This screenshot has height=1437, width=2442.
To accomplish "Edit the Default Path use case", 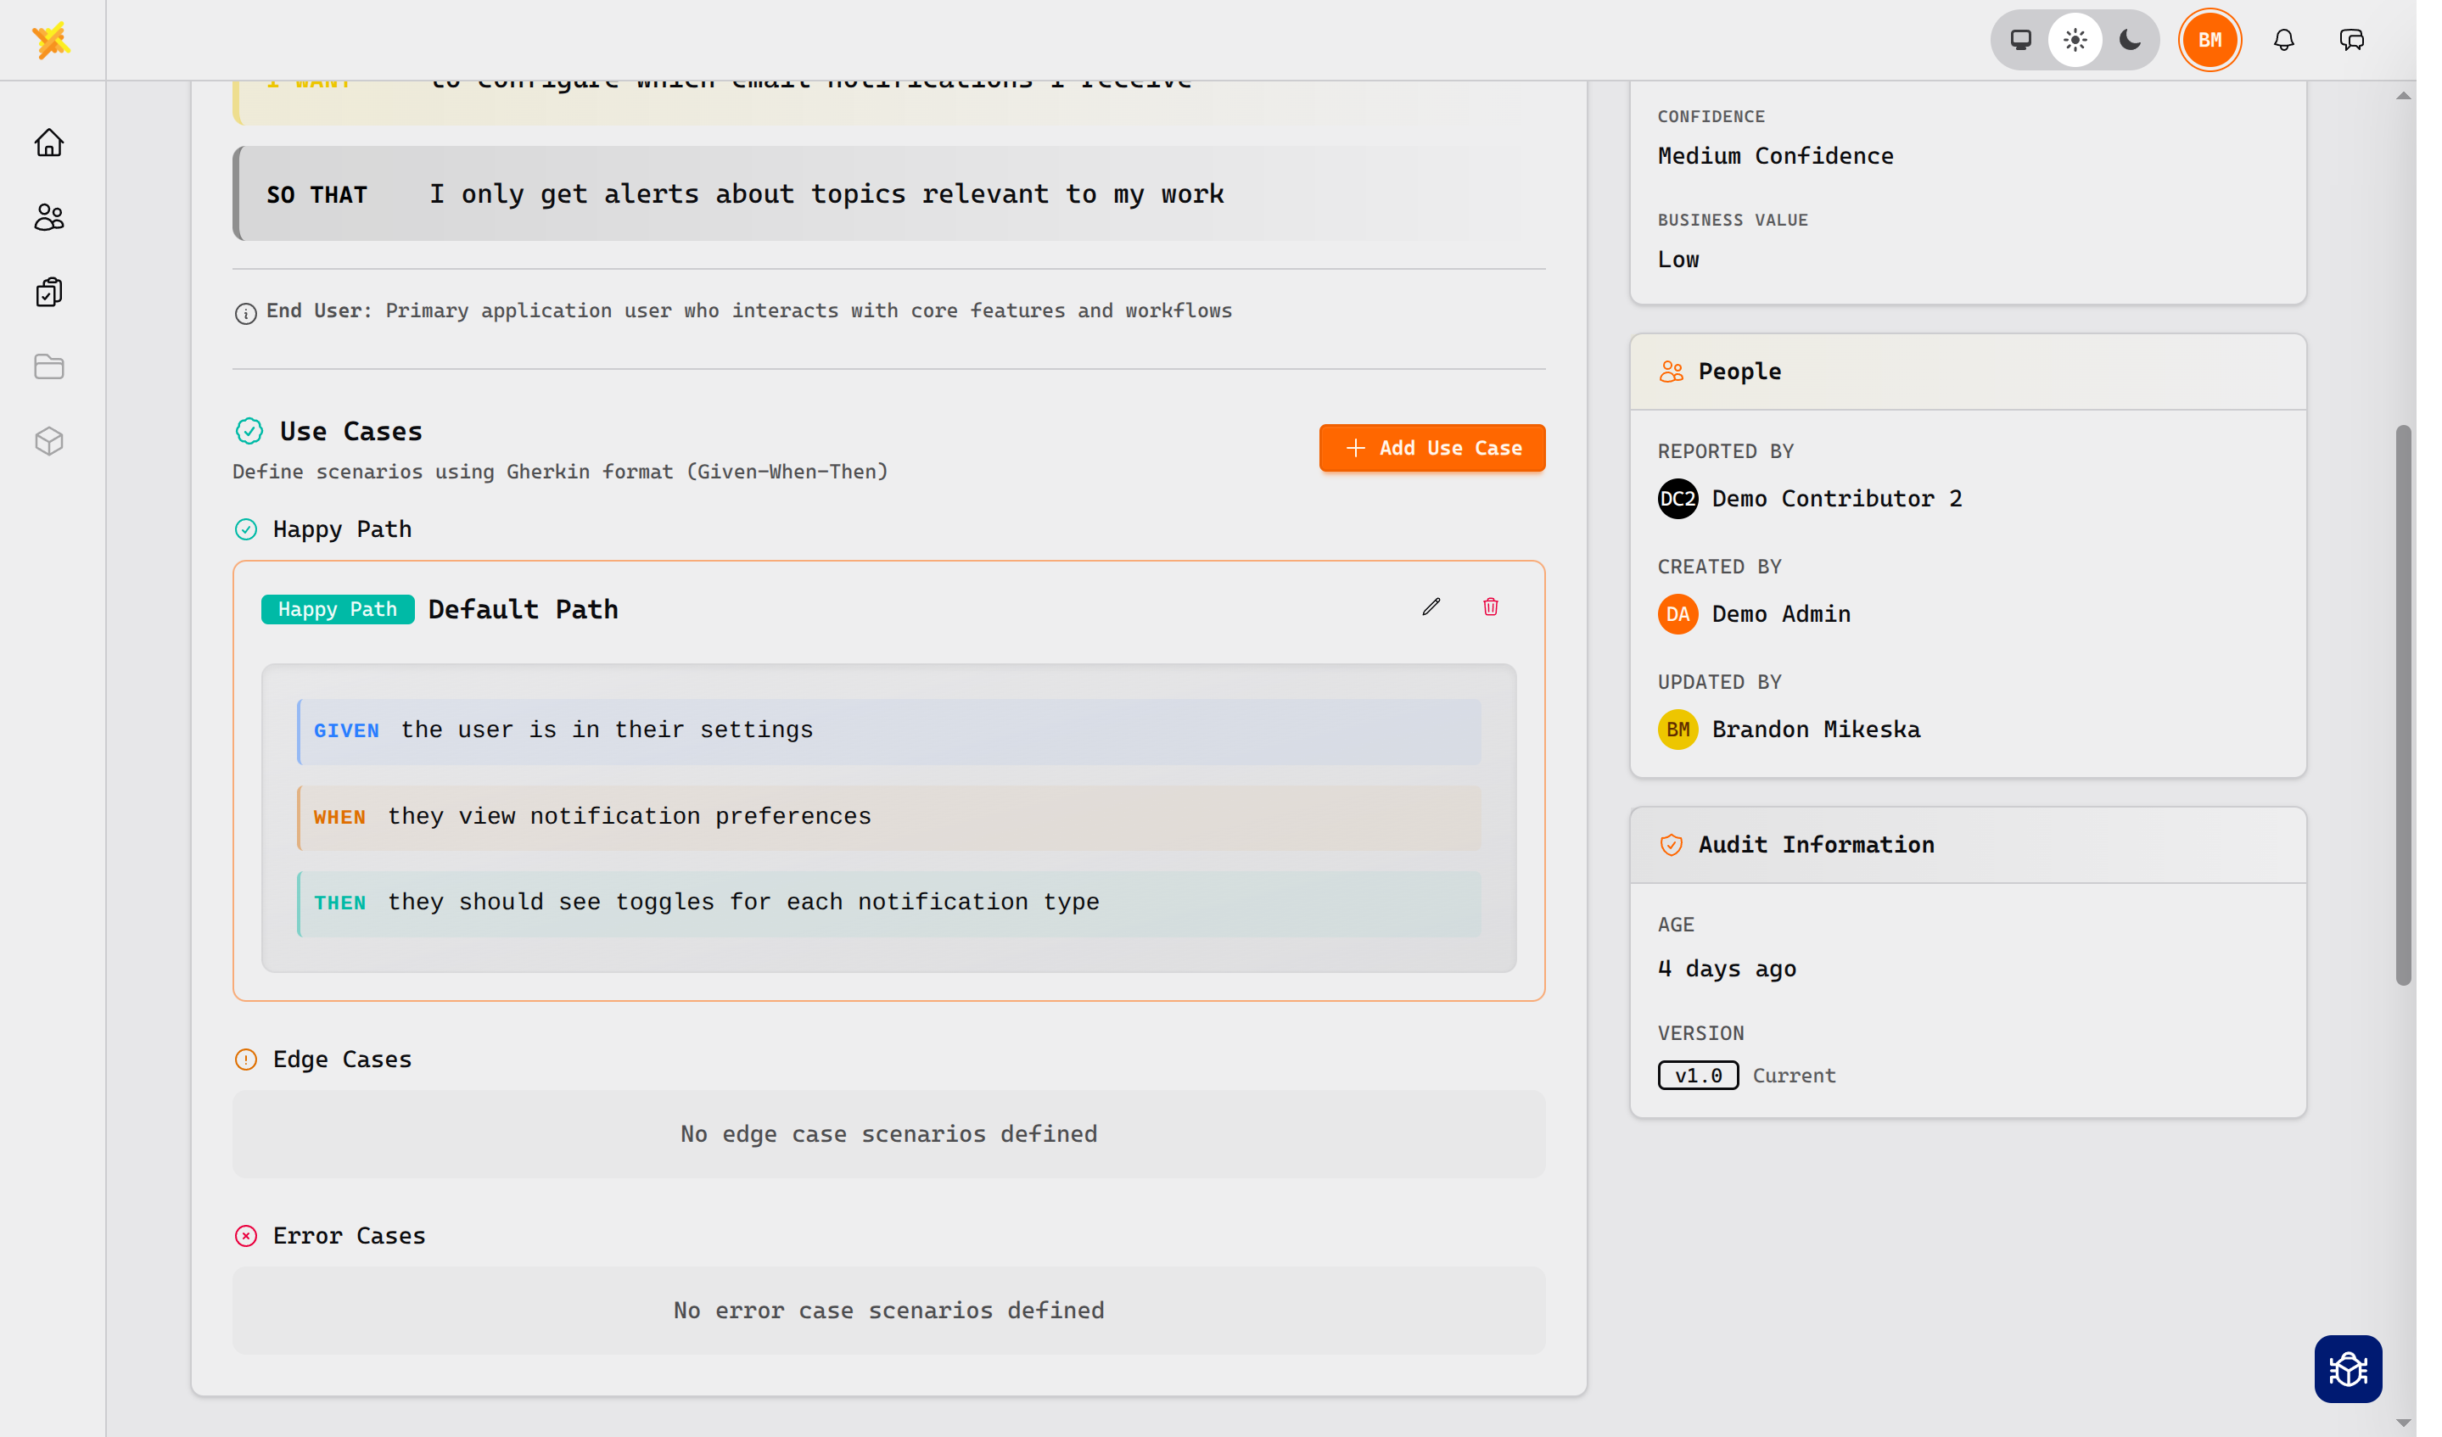I will click(x=1431, y=607).
